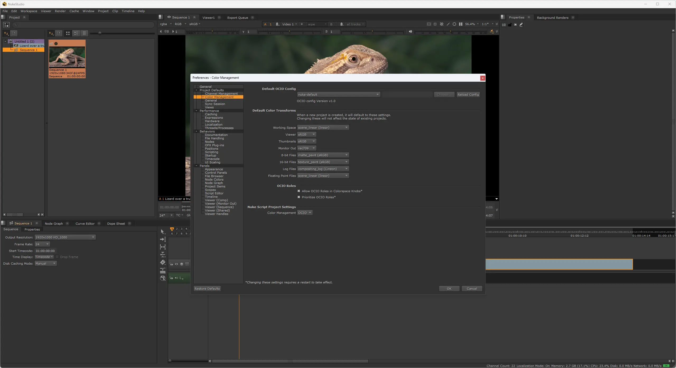Switch to the Node Graph tab
Image resolution: width=676 pixels, height=368 pixels.
(x=54, y=224)
